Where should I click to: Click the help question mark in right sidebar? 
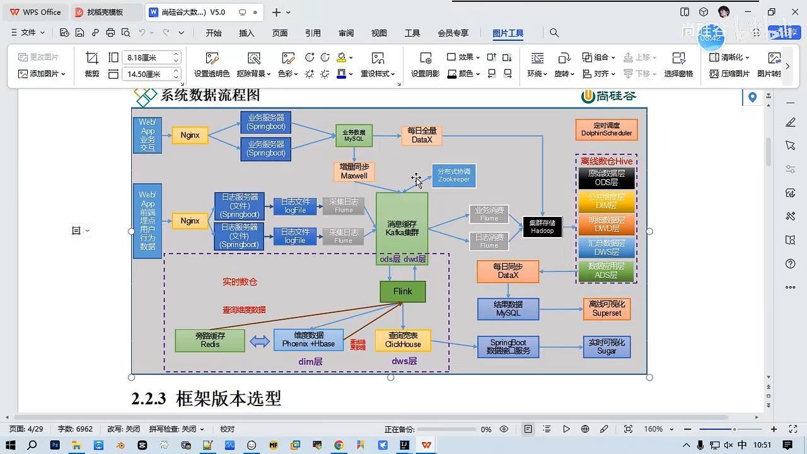(791, 264)
